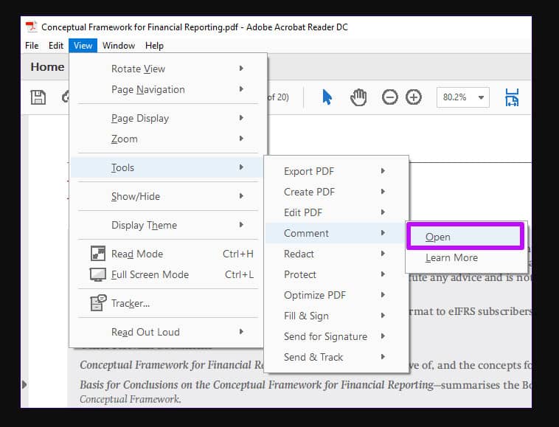Expand Redact tools submenu
Viewport: 559px width, 427px height.
coord(336,254)
